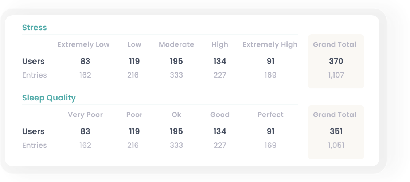Click the Low stress column header

point(134,45)
